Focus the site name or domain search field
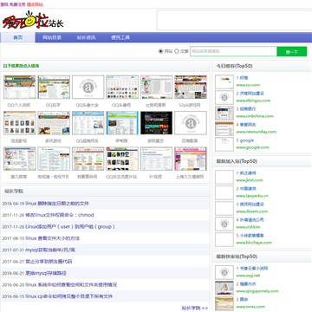The height and width of the screenshot is (312, 312). tap(233, 51)
